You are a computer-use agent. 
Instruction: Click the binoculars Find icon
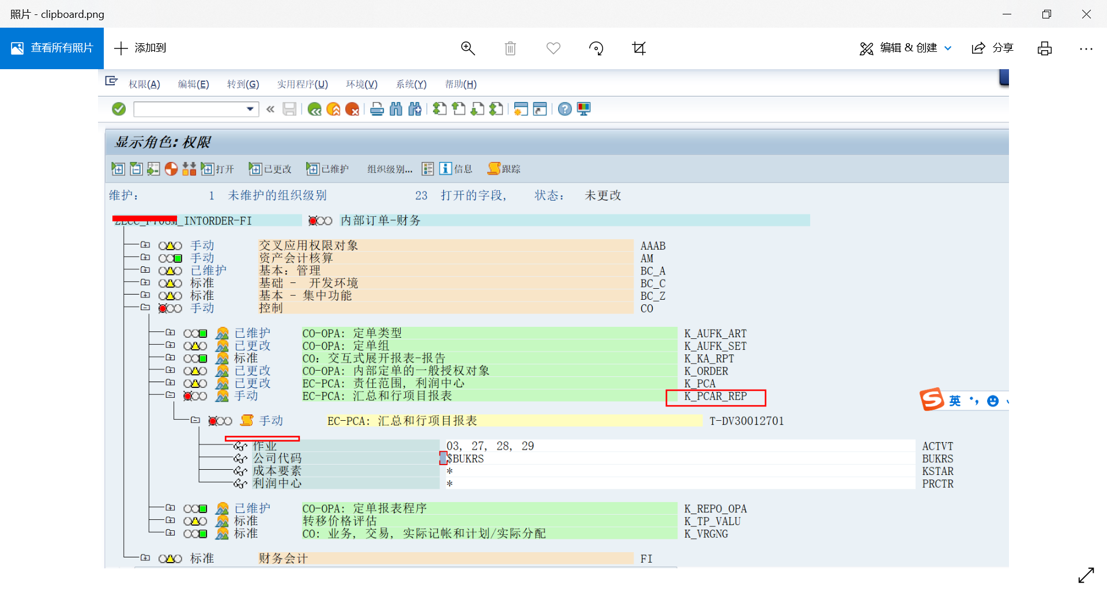(x=396, y=109)
